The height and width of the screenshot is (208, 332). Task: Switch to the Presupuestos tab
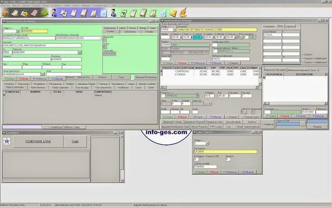[55, 84]
